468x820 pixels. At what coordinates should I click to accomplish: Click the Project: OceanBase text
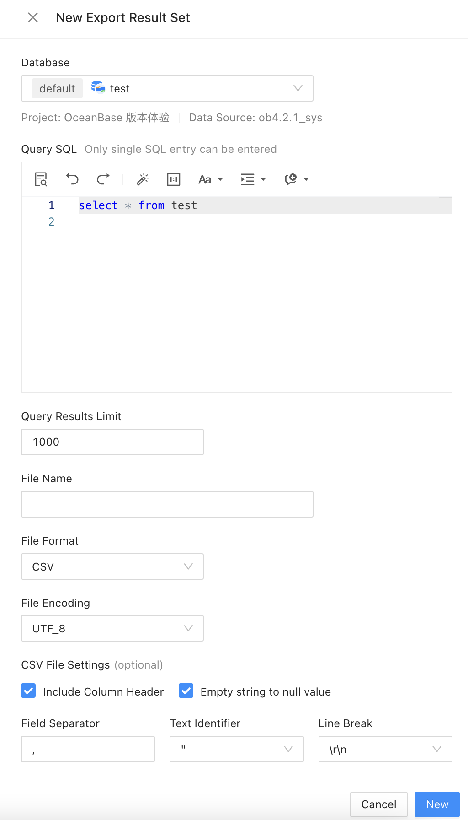pos(96,118)
